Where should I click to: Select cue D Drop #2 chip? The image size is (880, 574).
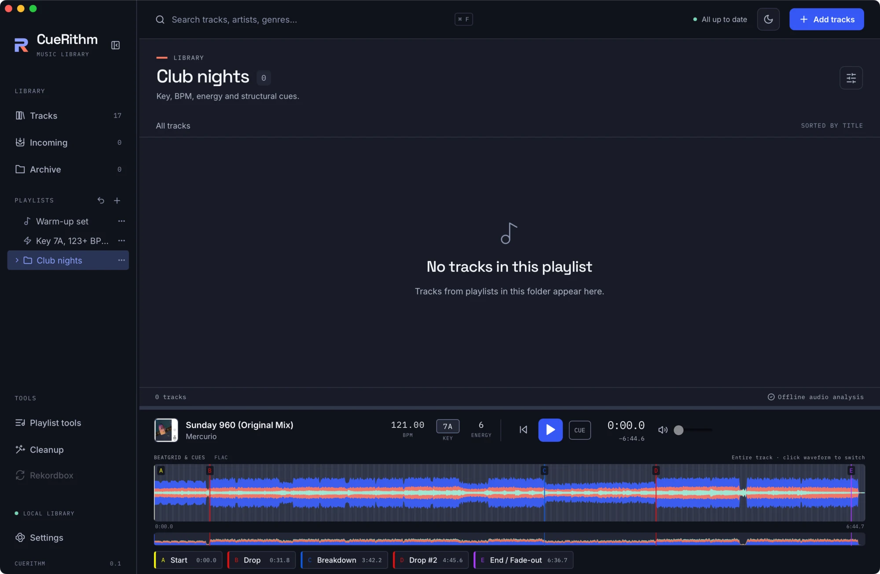click(431, 560)
